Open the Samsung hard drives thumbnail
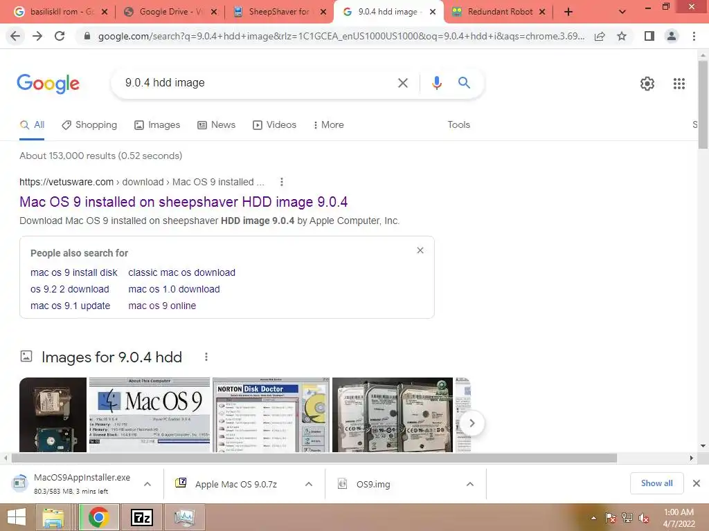The height and width of the screenshot is (531, 709). pos(392,415)
